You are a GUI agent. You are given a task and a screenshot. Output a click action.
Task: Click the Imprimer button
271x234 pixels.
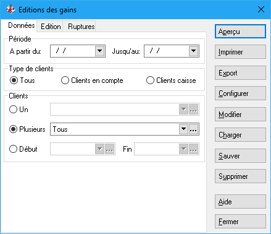[x=240, y=52]
